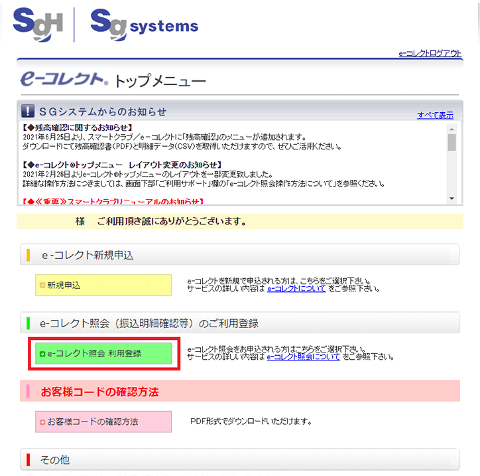Viewport: 480px width, 476px height.
Task: Click the e-コレクト logo in the title
Action: coord(64,79)
